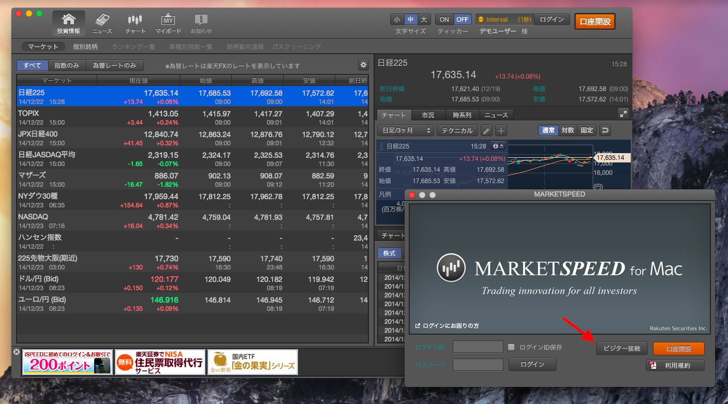The image size is (728, 404).
Task: Click the パスワード input field
Action: (x=478, y=365)
